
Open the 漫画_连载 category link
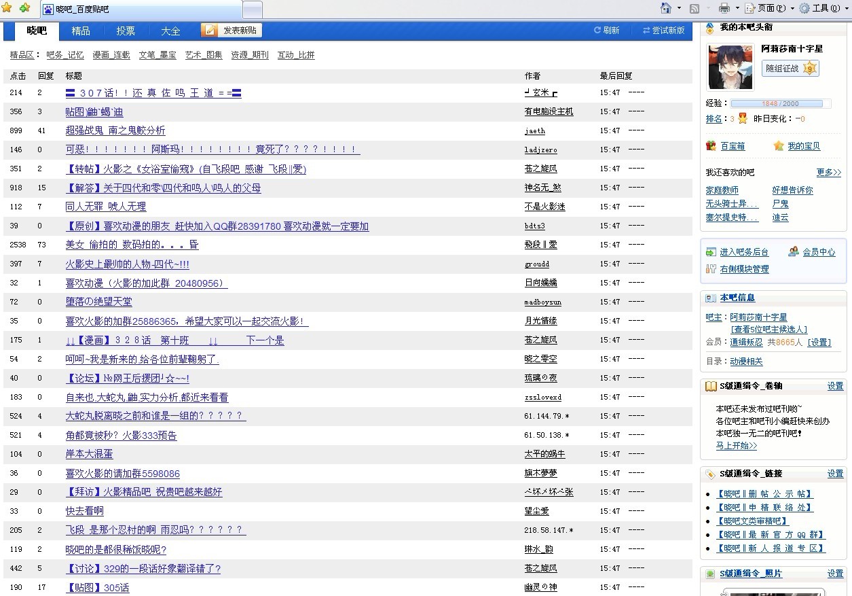pyautogui.click(x=111, y=55)
